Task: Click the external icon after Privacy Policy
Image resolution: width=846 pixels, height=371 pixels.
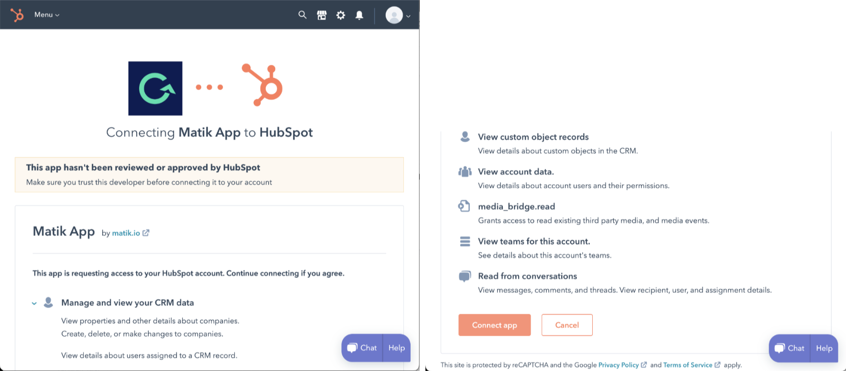Action: tap(644, 365)
